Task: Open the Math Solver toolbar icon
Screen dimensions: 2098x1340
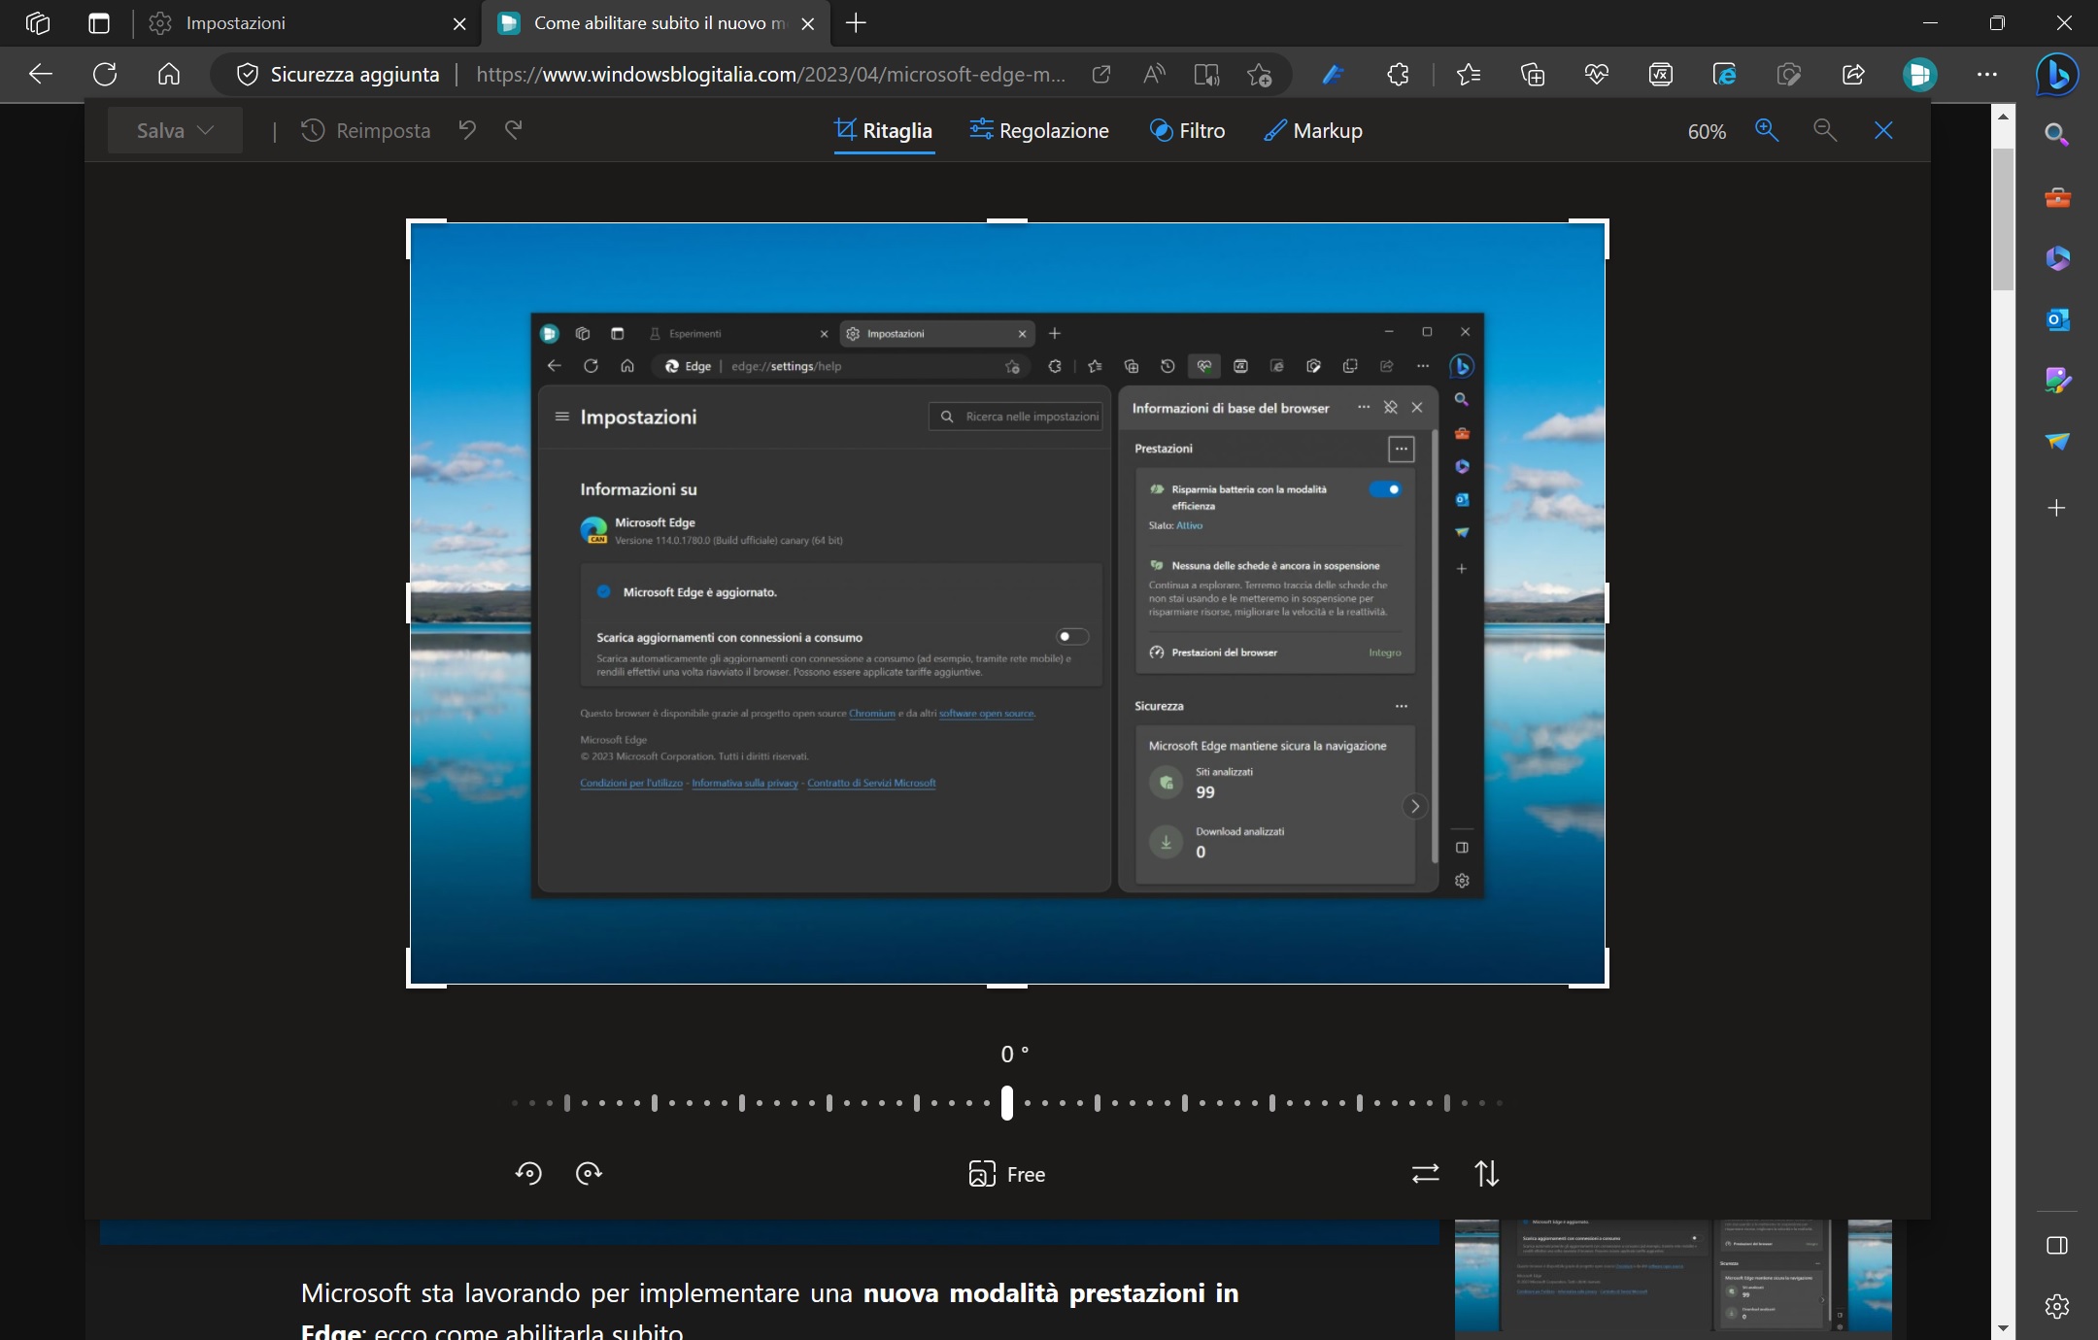Action: [x=1661, y=75]
